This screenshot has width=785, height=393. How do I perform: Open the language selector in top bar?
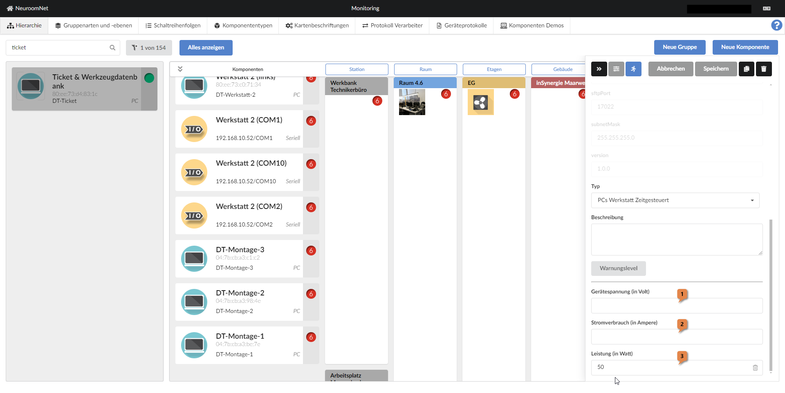(767, 9)
